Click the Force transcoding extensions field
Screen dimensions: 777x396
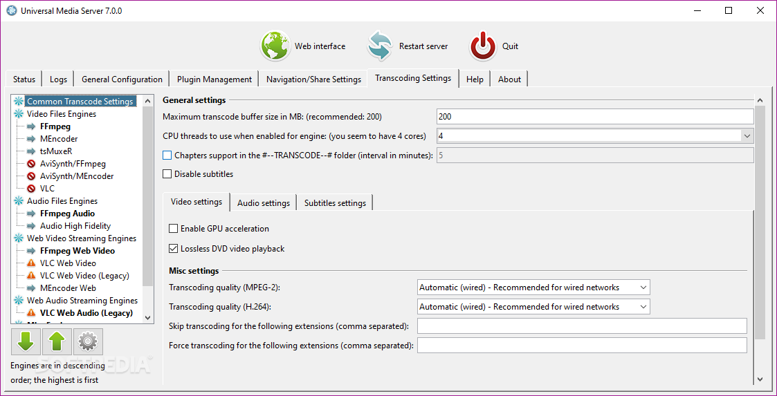pos(582,345)
